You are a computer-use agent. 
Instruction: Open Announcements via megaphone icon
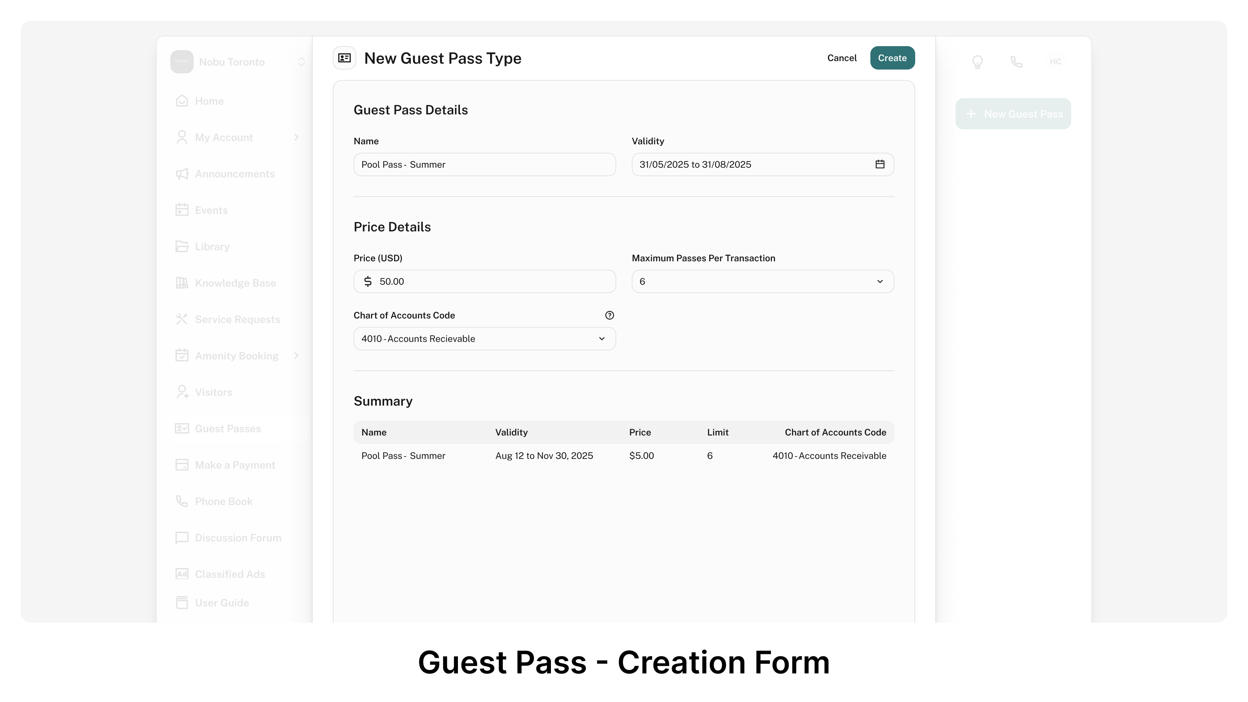tap(182, 174)
